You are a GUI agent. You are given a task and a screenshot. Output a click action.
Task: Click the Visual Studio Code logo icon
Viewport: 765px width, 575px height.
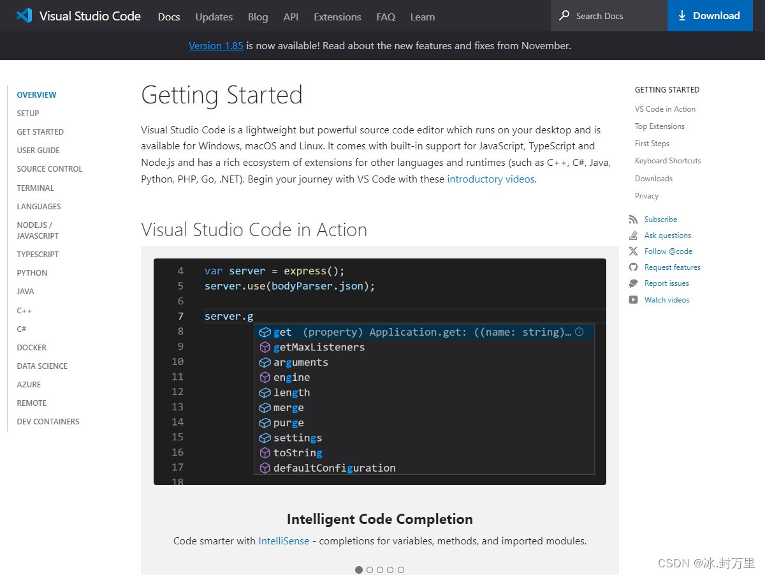point(24,16)
